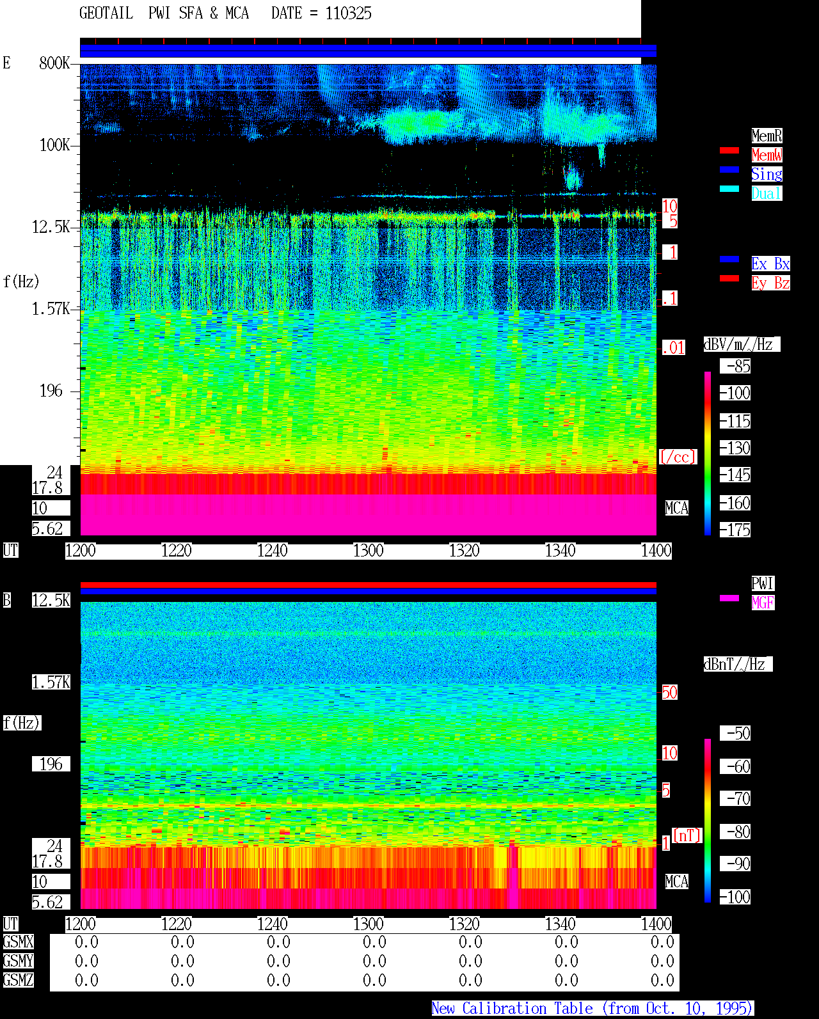
Task: Click the 1340 UT tick under B panel
Action: [561, 924]
